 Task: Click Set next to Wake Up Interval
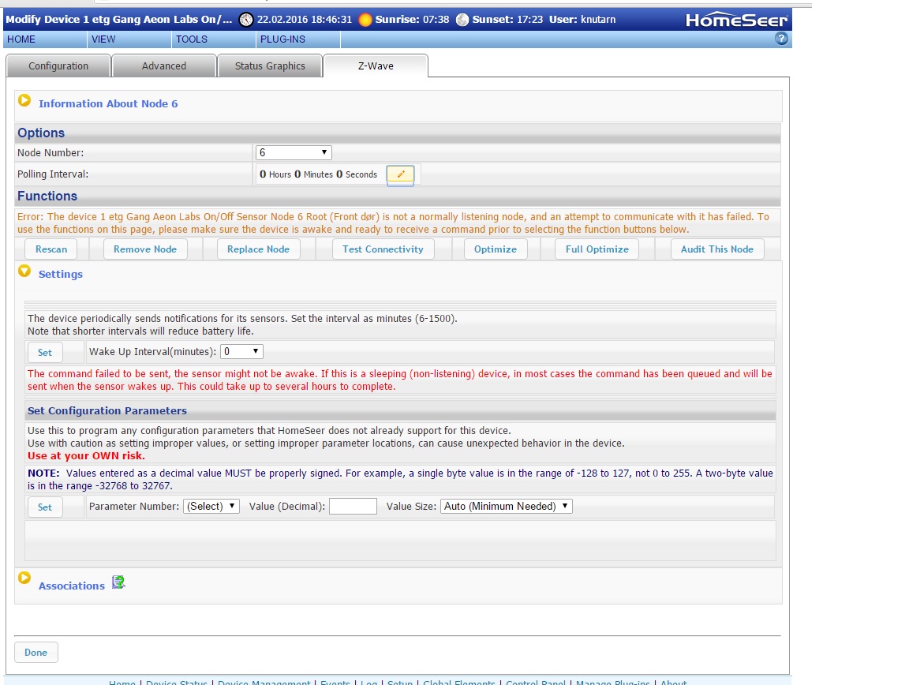click(x=45, y=352)
